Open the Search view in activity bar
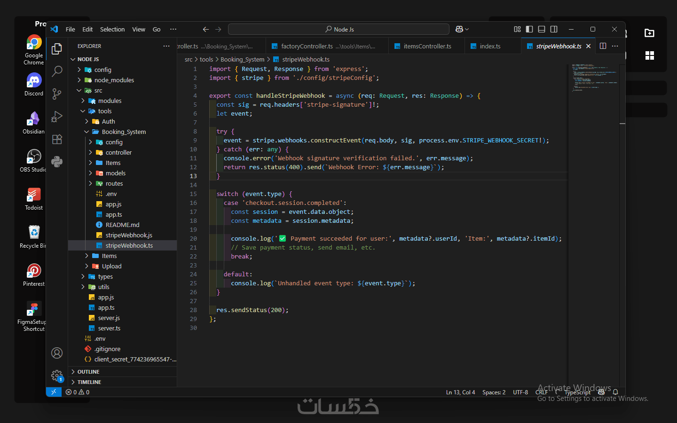The image size is (677, 423). (x=57, y=71)
